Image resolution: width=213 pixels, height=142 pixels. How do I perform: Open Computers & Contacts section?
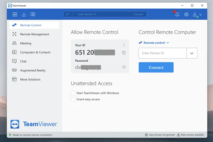pyautogui.click(x=34, y=52)
